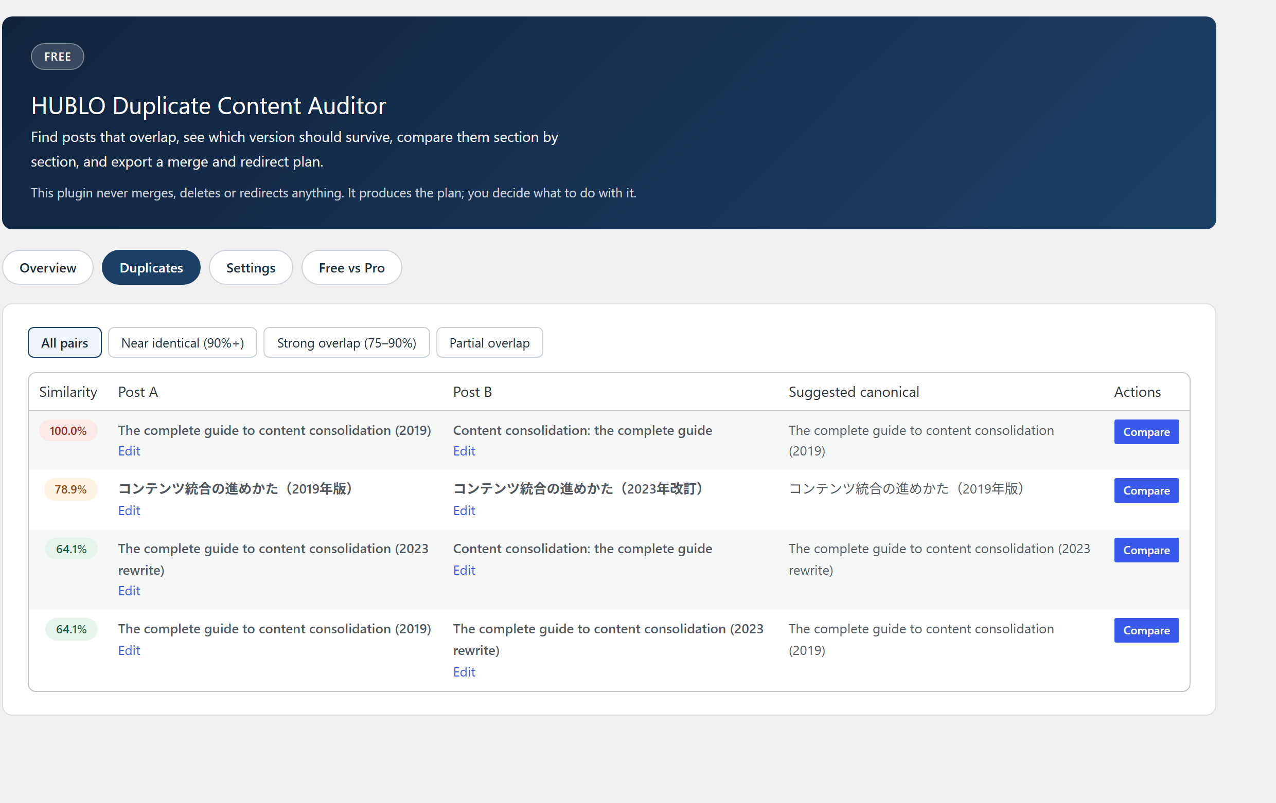Filter by Strong overlap (75–90%)

point(347,342)
